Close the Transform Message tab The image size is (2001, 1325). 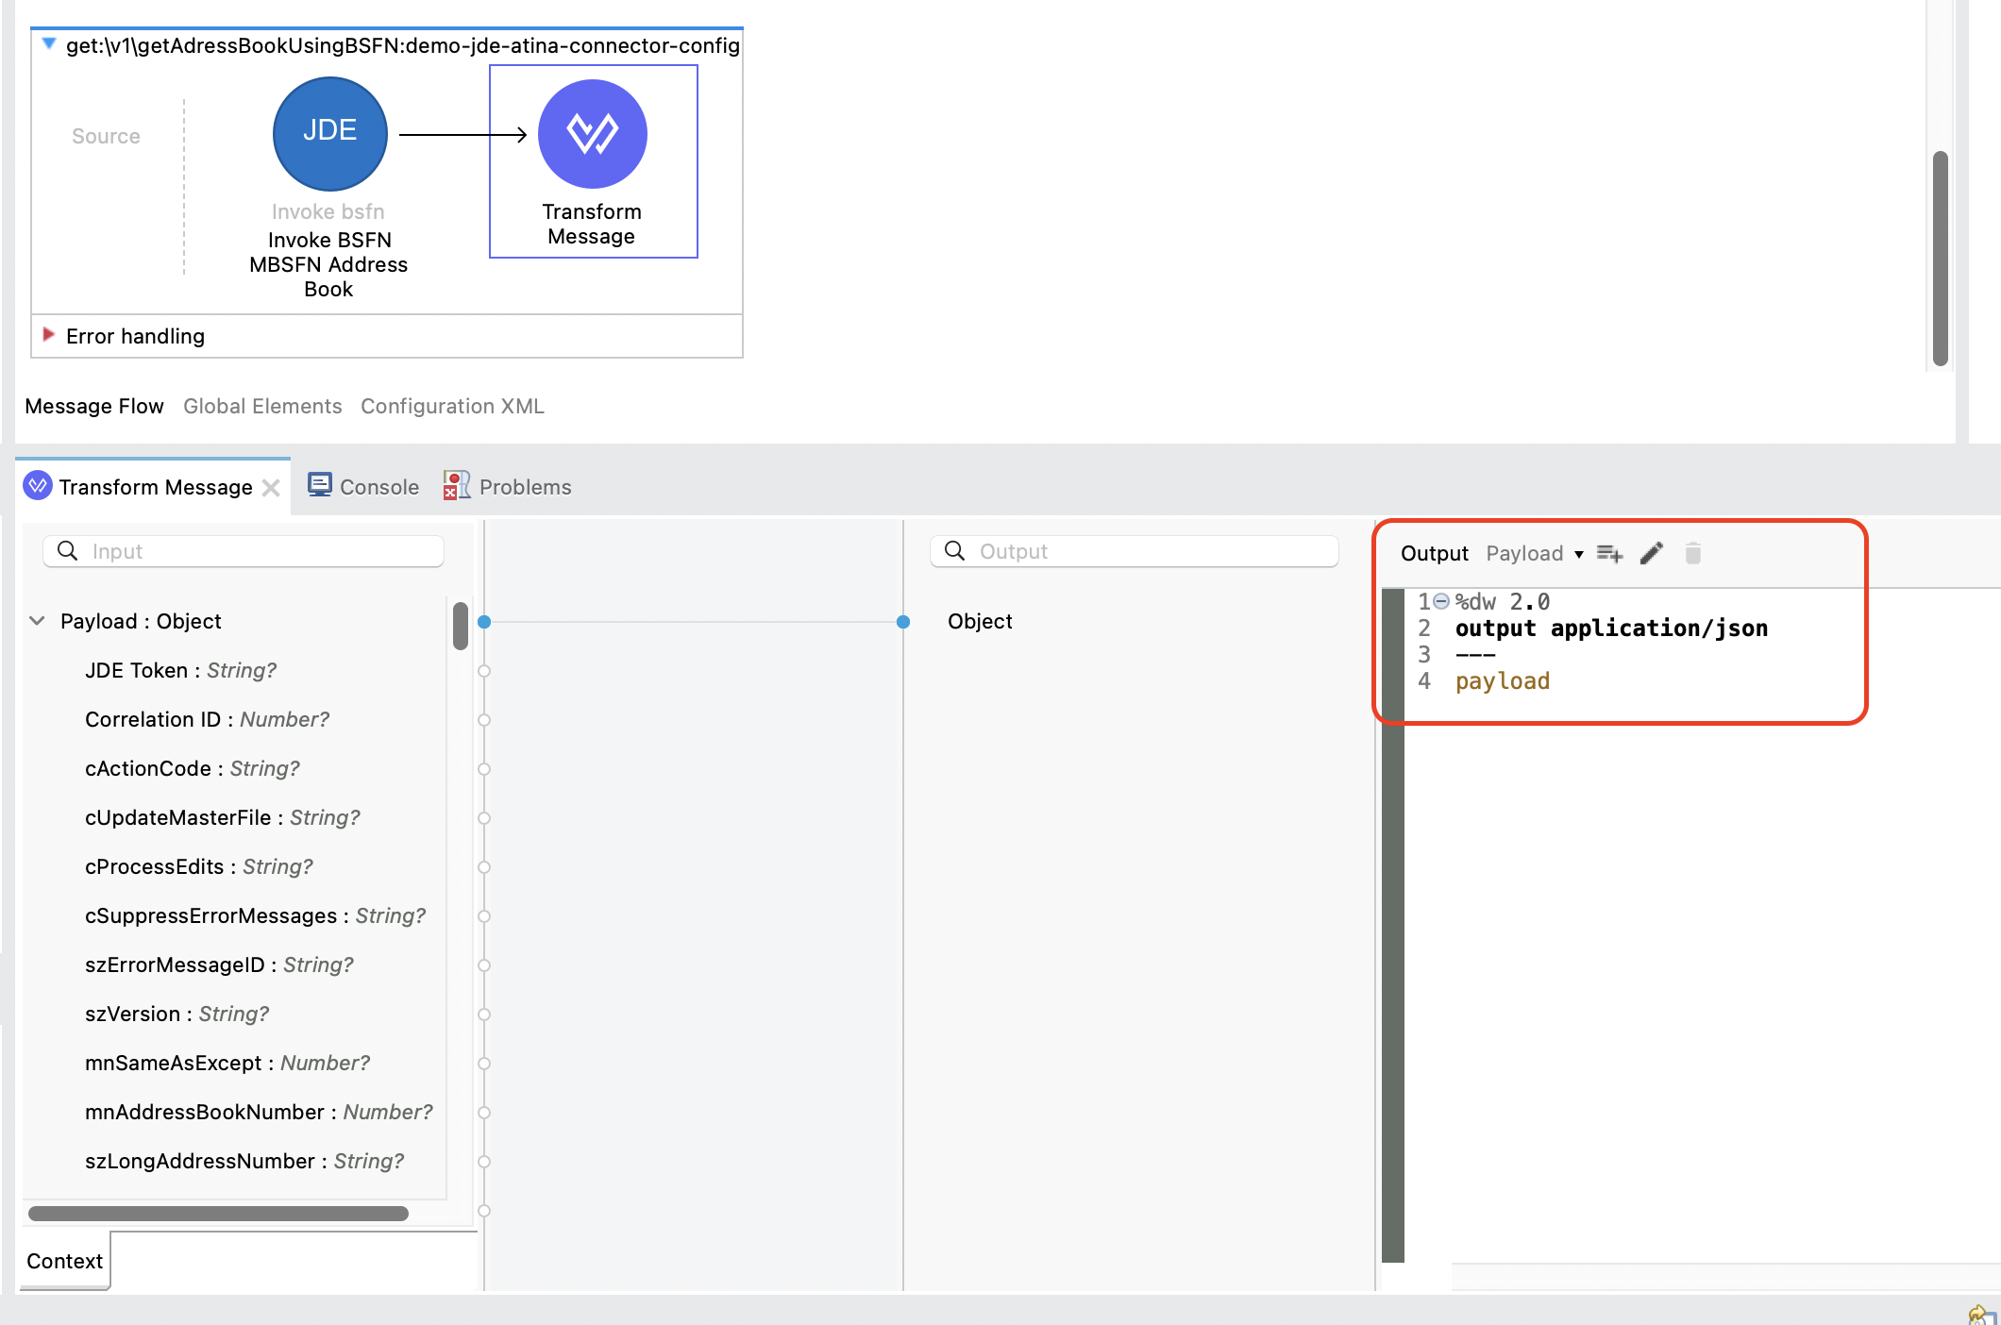pyautogui.click(x=271, y=488)
